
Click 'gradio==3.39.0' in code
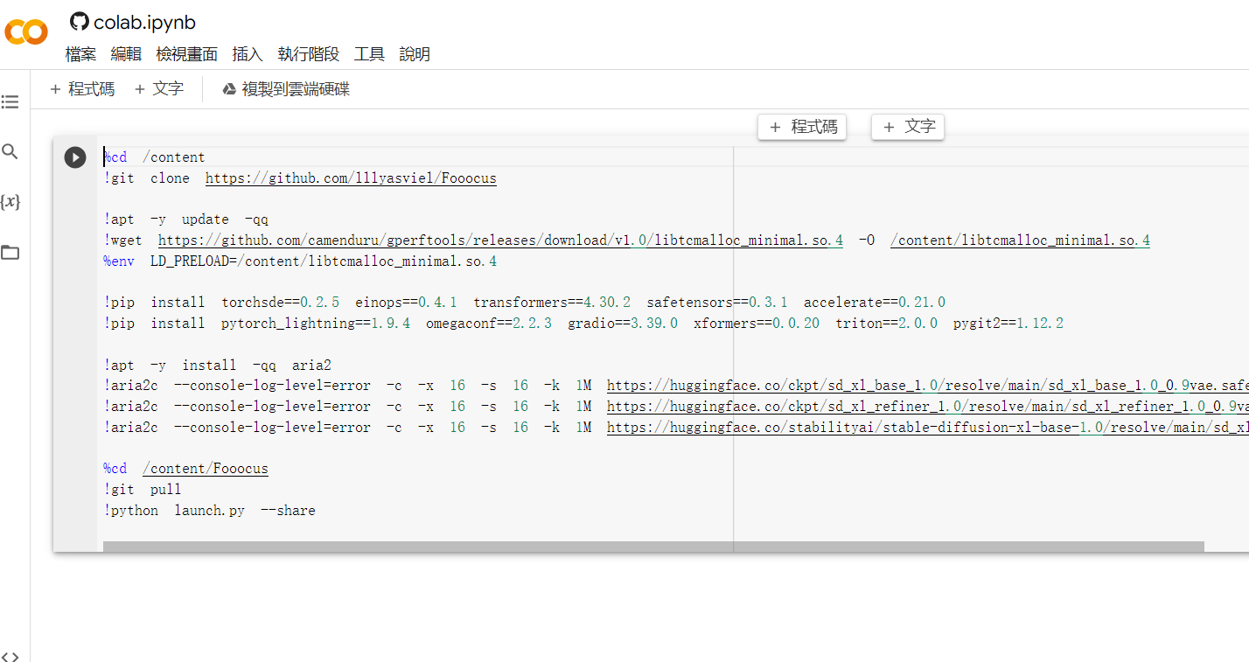coord(623,324)
